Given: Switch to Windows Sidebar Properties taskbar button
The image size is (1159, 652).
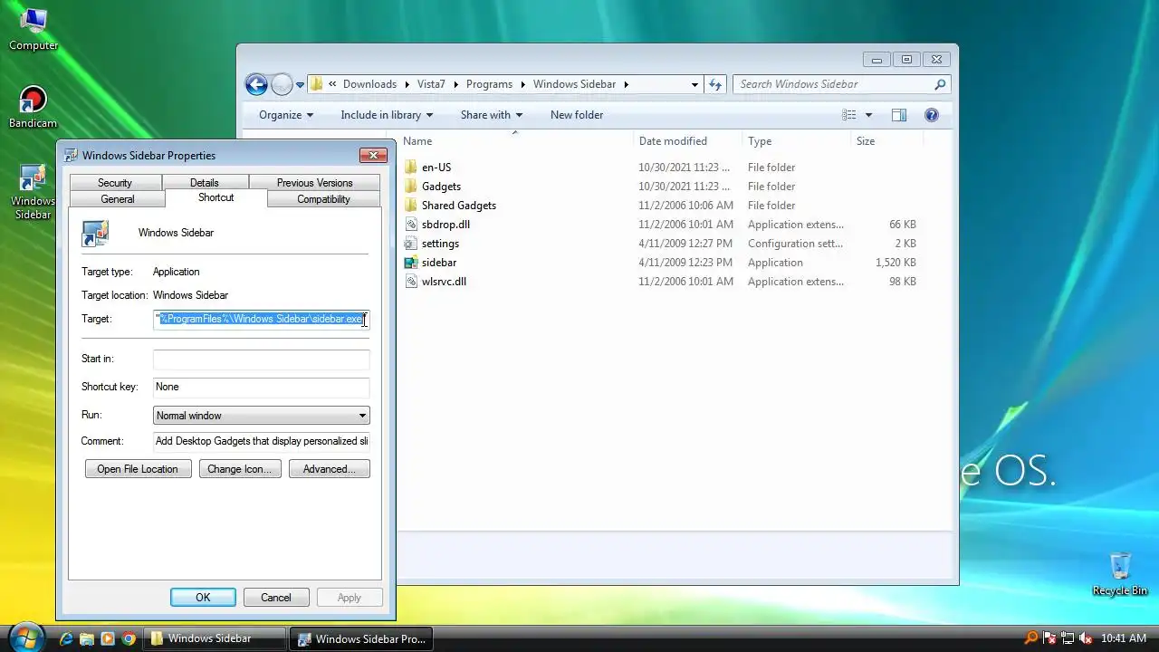Looking at the screenshot, I should pos(362,638).
